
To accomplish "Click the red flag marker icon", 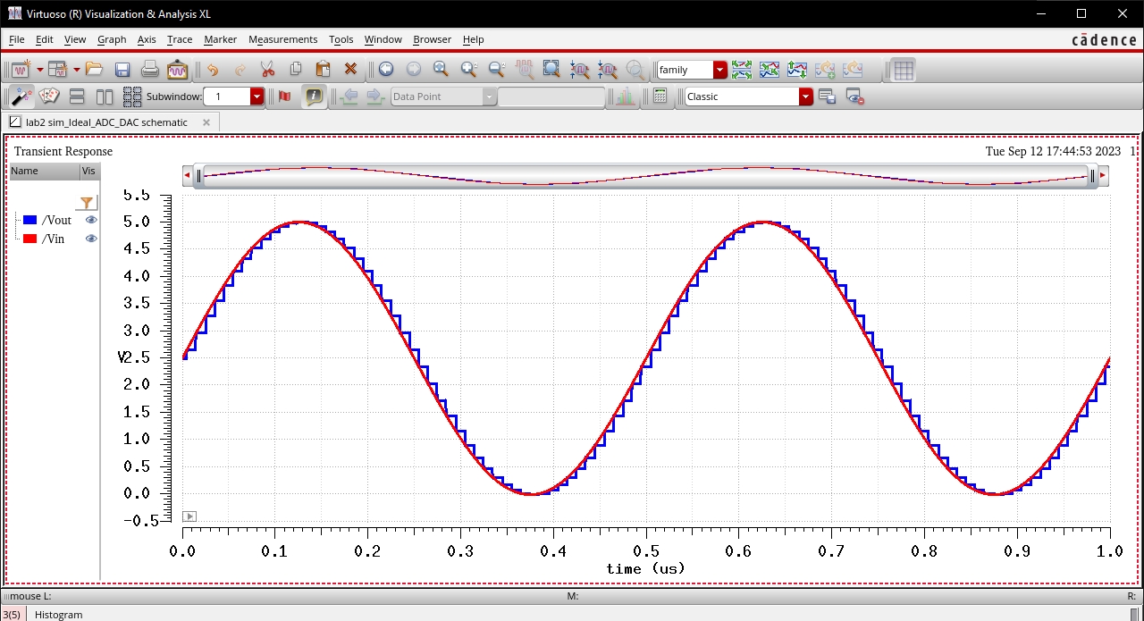I will [284, 97].
